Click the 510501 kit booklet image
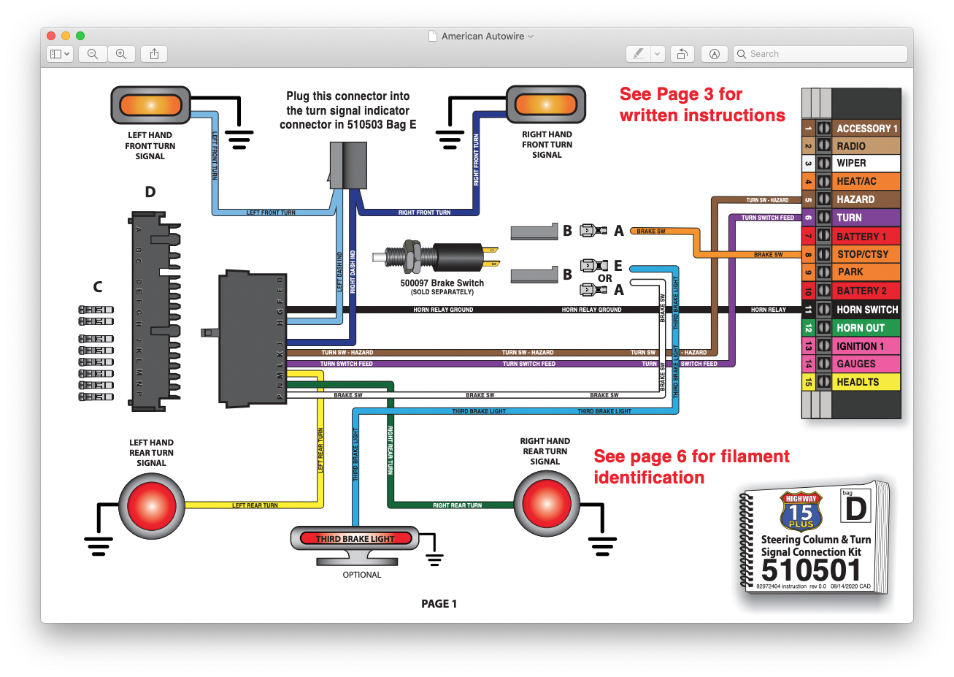This screenshot has height=677, width=954. tap(815, 538)
